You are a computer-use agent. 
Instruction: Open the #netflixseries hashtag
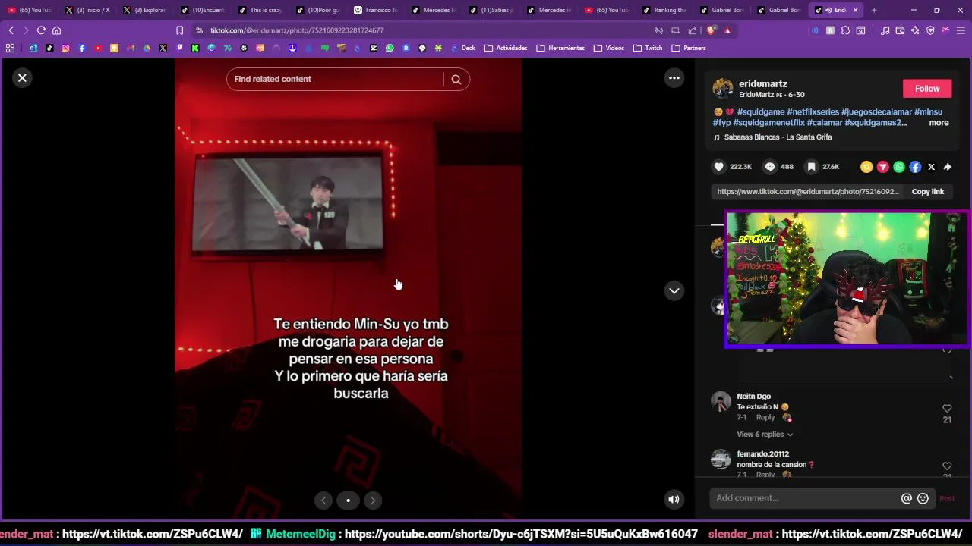(813, 112)
